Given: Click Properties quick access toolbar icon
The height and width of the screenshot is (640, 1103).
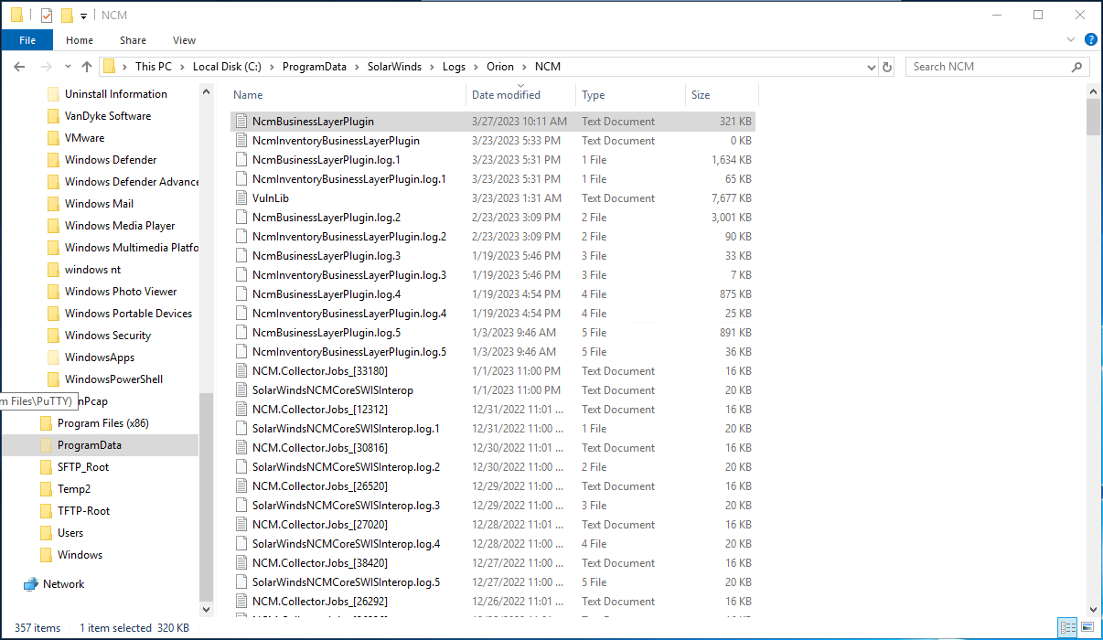Looking at the screenshot, I should pos(47,15).
